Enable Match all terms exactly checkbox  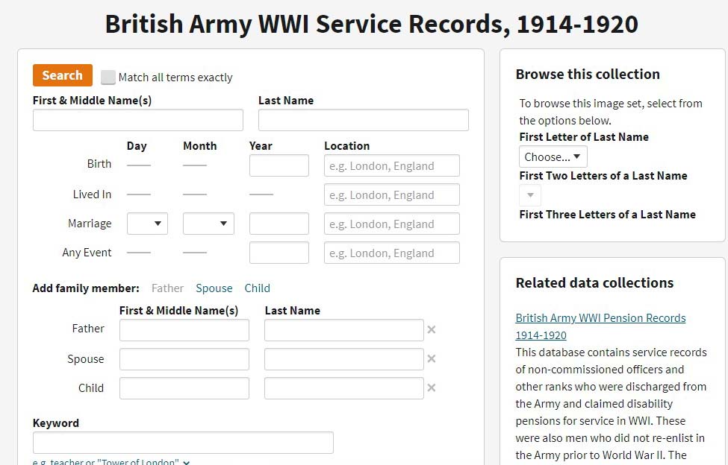[x=109, y=77]
